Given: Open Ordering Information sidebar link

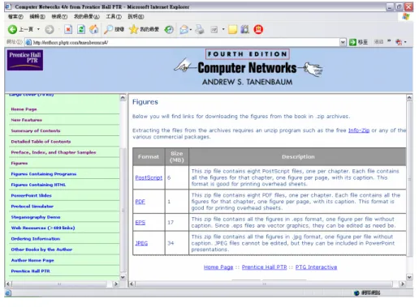Looking at the screenshot, I should (x=36, y=239).
